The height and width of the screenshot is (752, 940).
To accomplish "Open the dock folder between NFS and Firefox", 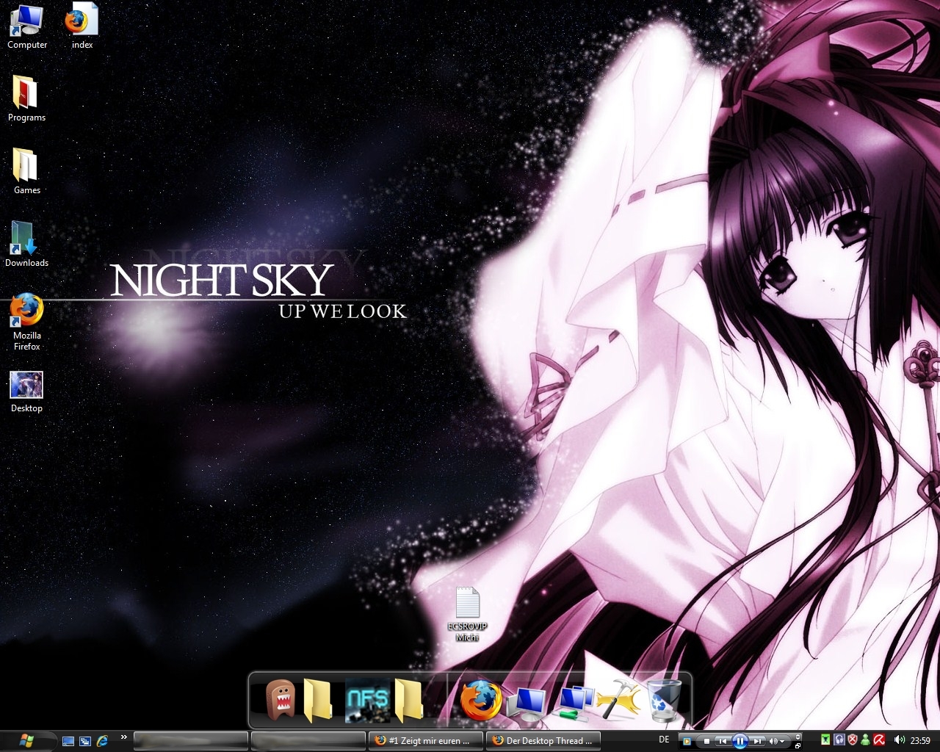I will coord(408,700).
